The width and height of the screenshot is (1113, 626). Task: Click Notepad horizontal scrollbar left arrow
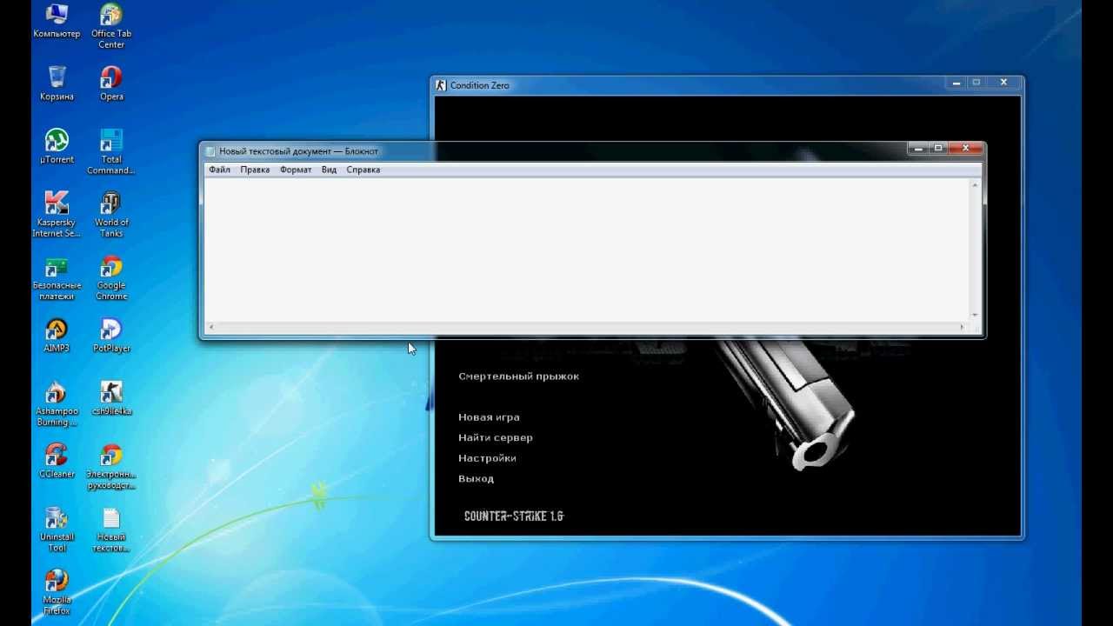point(211,327)
